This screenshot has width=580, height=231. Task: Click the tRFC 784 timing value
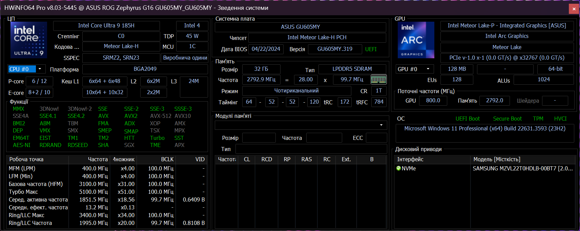pos(379,102)
